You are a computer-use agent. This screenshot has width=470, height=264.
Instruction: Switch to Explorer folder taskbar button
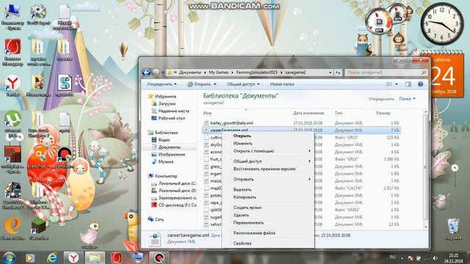coord(95,257)
